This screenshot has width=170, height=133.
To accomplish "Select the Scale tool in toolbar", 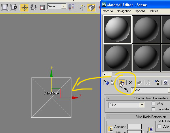I will tap(42, 7).
